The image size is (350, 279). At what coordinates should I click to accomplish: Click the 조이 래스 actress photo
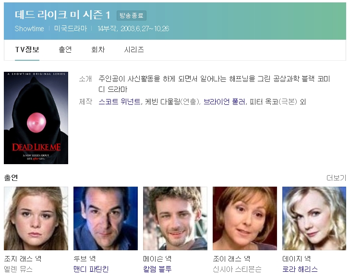245,218
